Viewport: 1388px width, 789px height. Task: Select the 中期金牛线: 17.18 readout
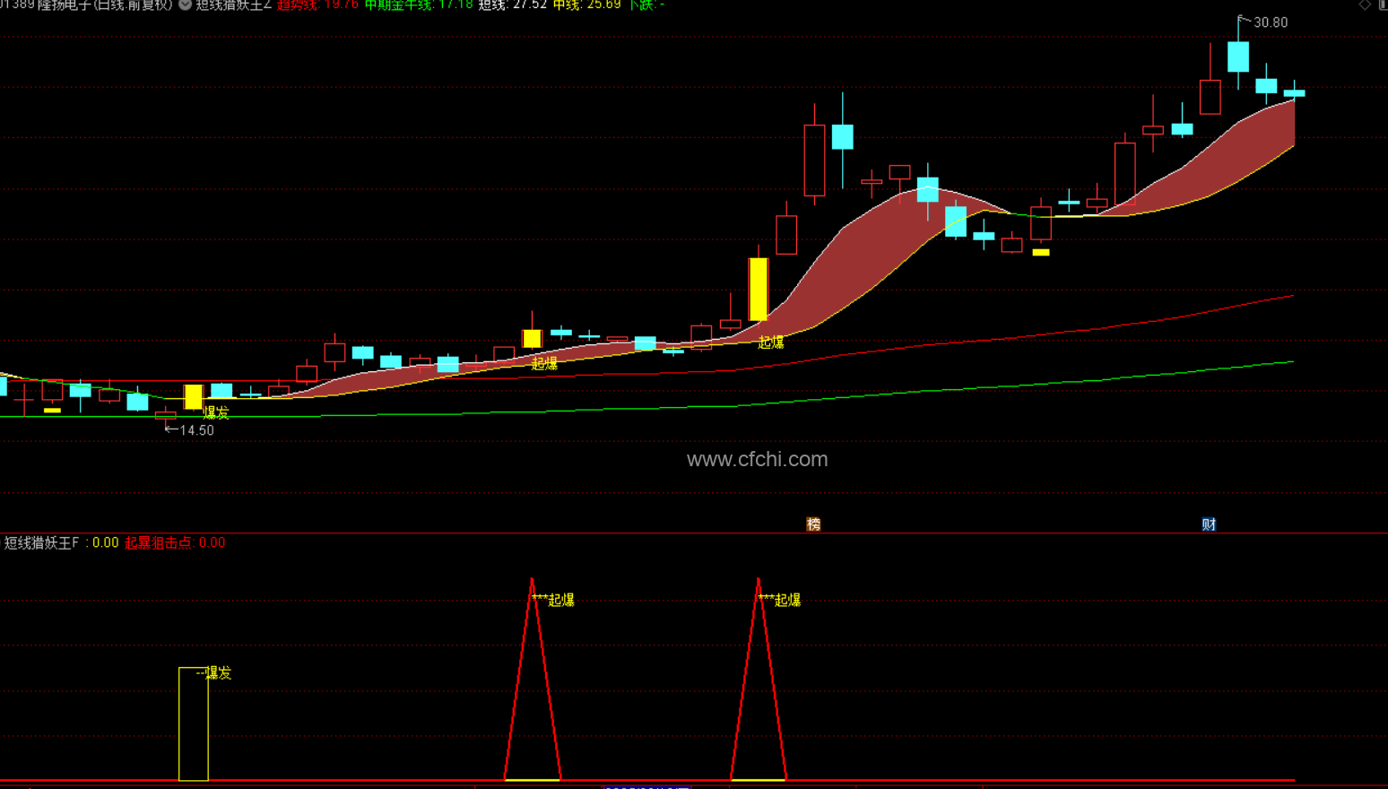point(419,4)
